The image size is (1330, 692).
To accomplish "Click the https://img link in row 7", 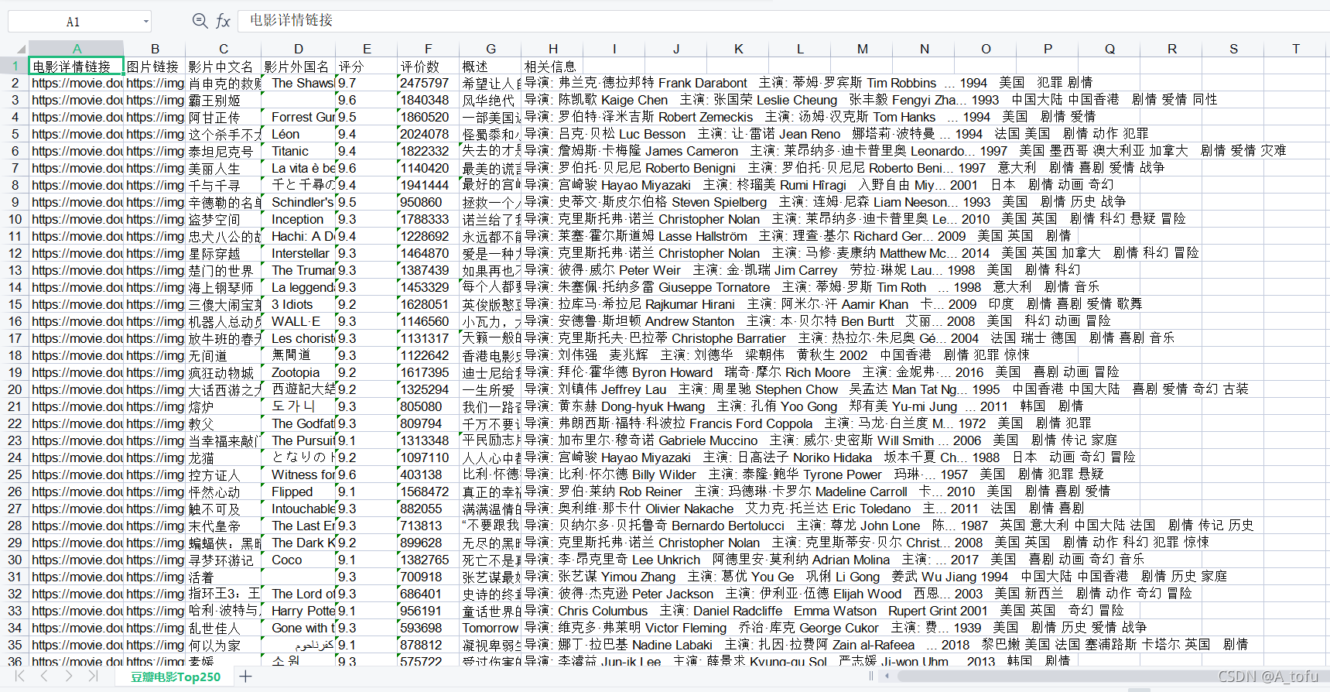I will pyautogui.click(x=155, y=168).
